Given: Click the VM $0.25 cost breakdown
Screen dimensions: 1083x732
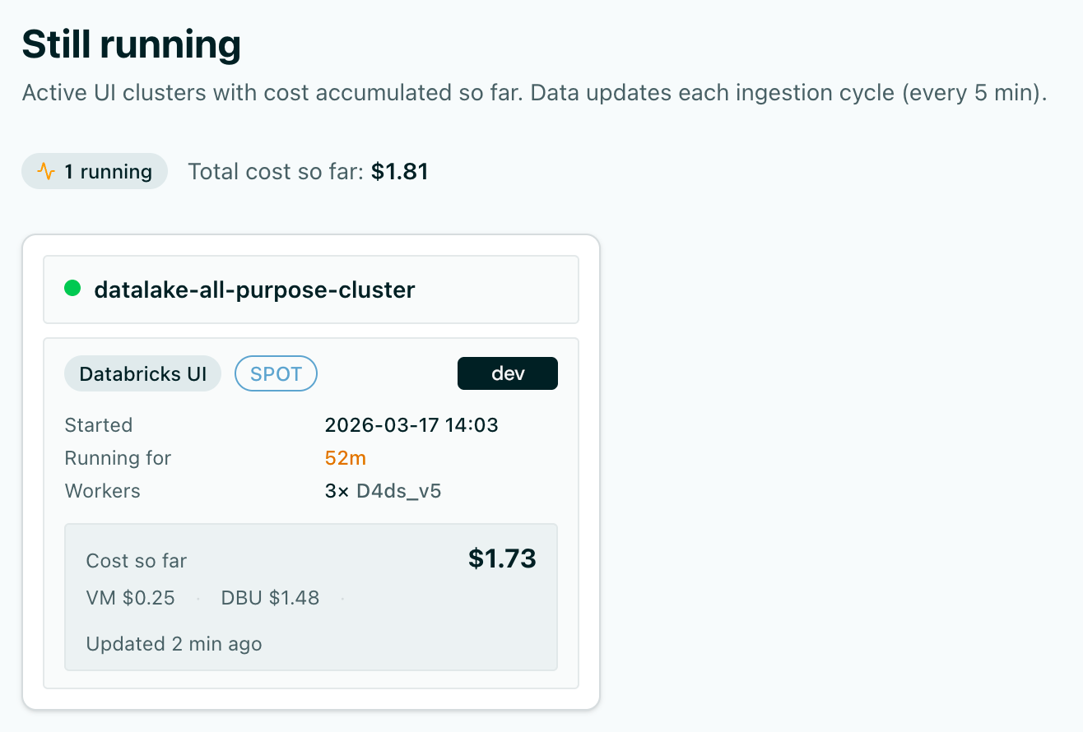Looking at the screenshot, I should [130, 598].
